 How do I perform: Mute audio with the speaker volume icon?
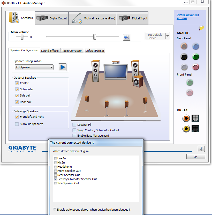point(126,37)
